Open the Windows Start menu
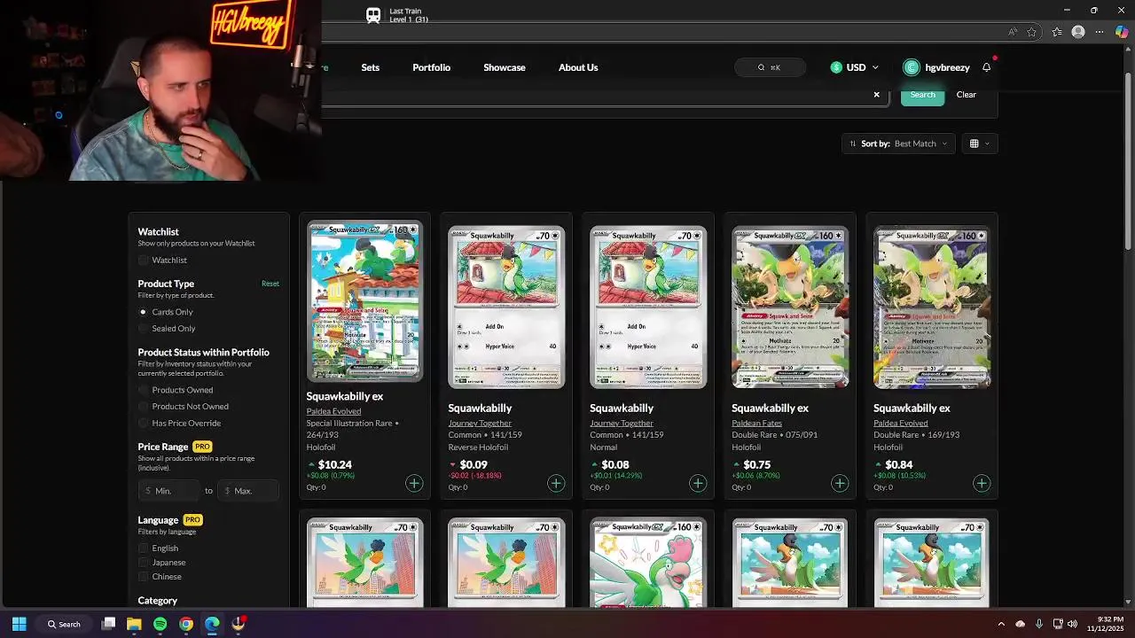The height and width of the screenshot is (638, 1135). click(19, 624)
